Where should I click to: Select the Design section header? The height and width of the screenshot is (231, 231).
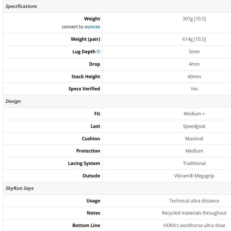click(13, 101)
